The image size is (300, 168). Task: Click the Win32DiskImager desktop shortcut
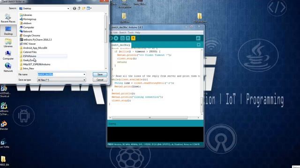point(5,91)
